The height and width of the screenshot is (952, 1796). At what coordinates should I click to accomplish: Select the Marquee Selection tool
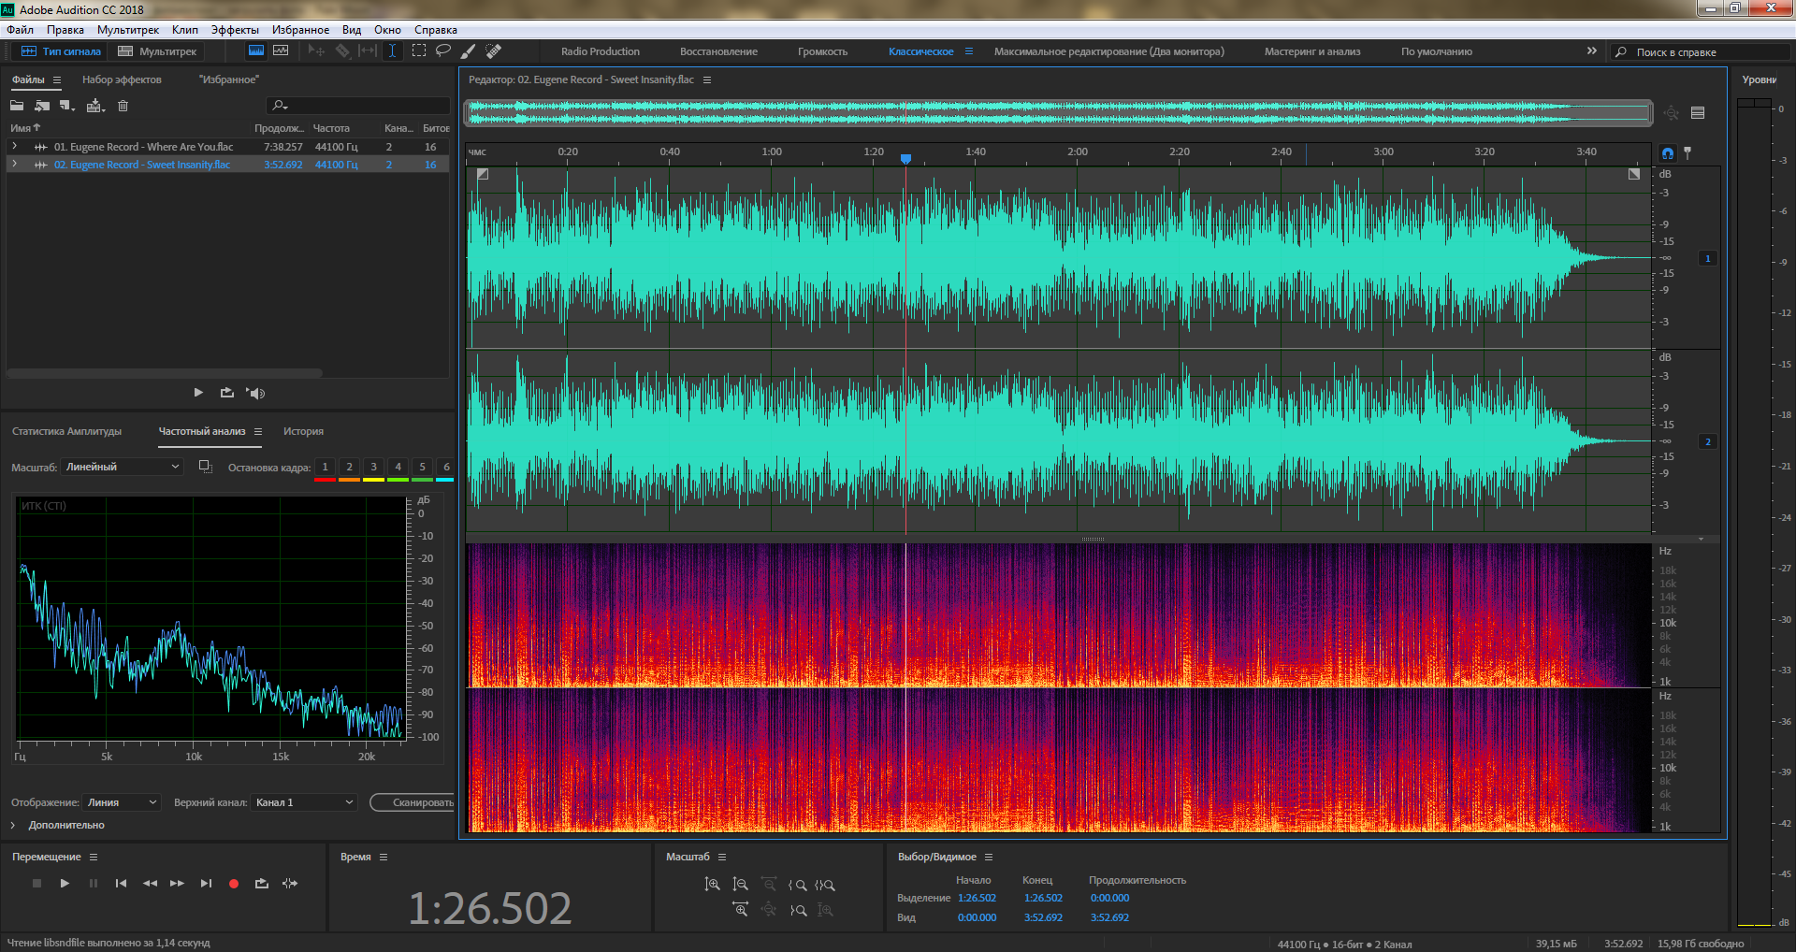(418, 51)
